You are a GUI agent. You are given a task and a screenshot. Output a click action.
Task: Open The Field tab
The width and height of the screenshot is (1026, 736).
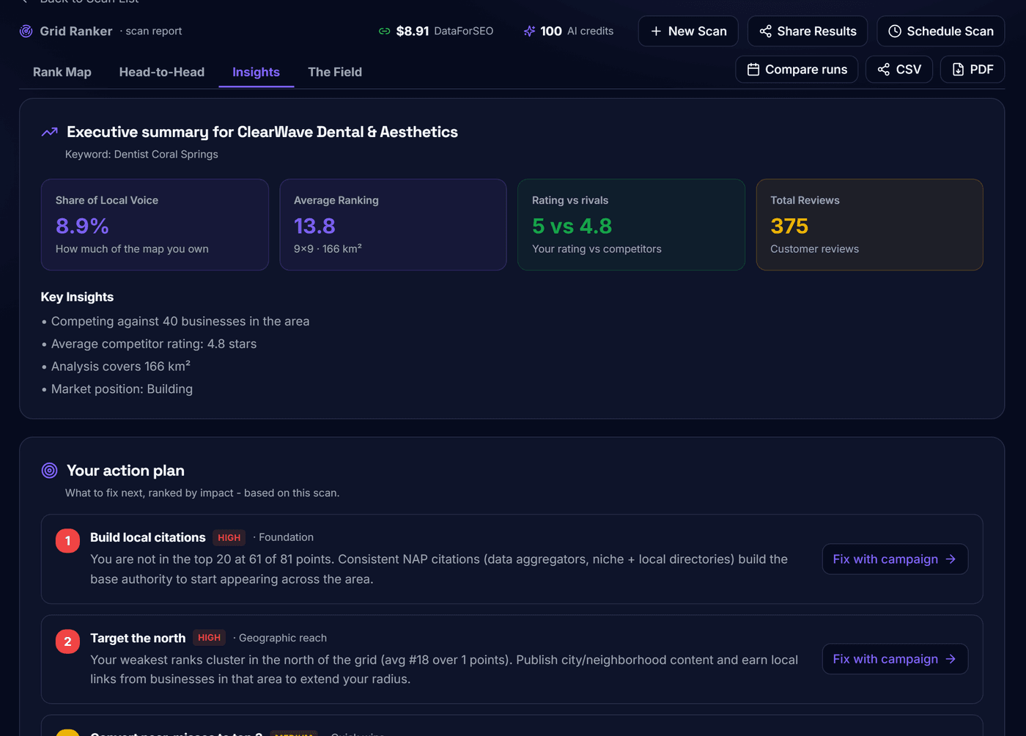pyautogui.click(x=335, y=72)
